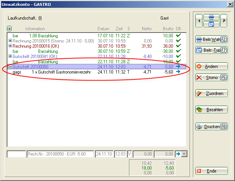Click green checkmark on Gutschrift 20100041 row

point(178,56)
